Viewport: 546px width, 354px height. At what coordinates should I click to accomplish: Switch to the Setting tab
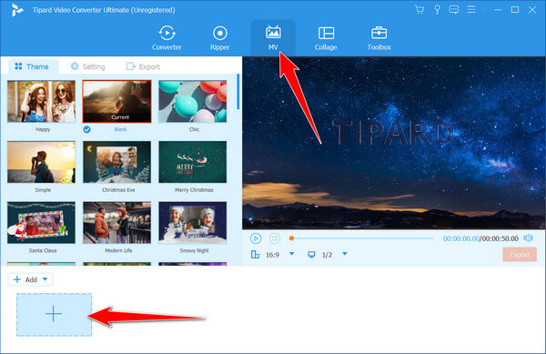pyautogui.click(x=87, y=66)
